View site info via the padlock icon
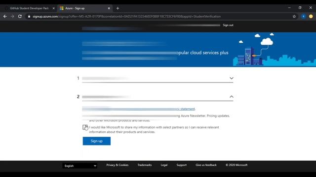Screen dimensions: 316x177 29,16
